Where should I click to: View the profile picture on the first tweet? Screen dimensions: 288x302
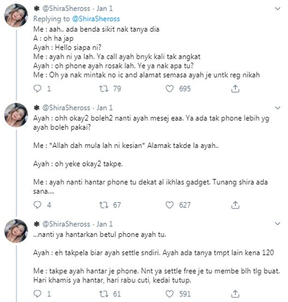[16, 15]
